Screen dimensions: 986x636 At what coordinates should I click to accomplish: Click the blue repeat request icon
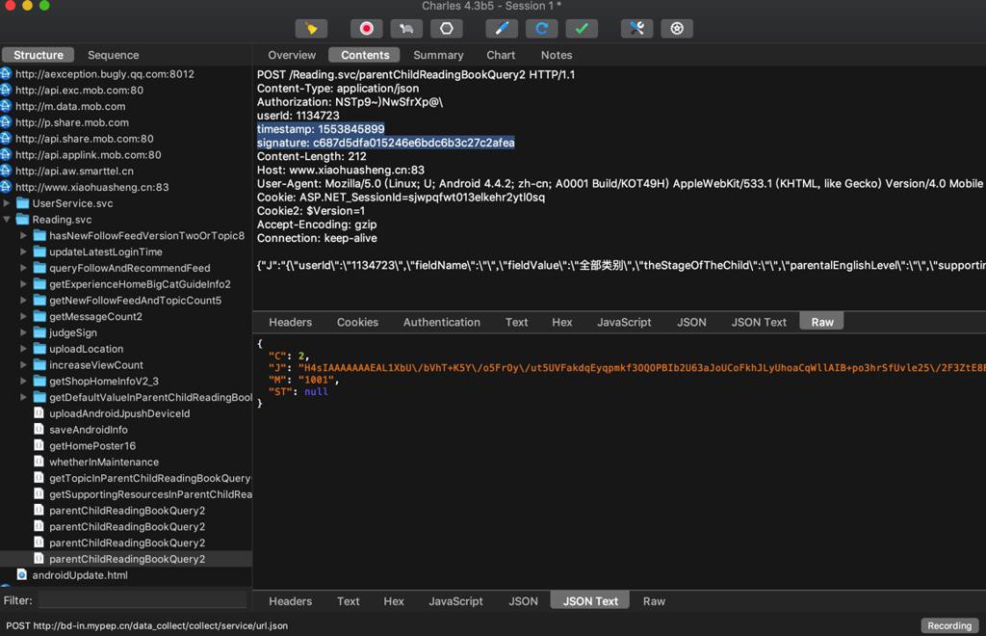tap(541, 29)
